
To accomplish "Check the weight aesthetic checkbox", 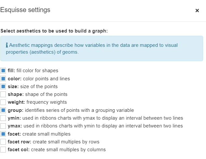I will pos(3,102).
